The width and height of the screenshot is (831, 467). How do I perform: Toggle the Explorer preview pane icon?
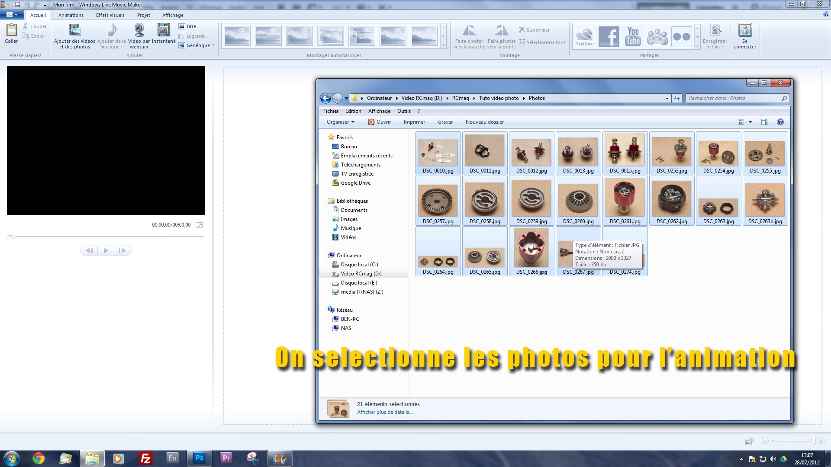pyautogui.click(x=765, y=122)
